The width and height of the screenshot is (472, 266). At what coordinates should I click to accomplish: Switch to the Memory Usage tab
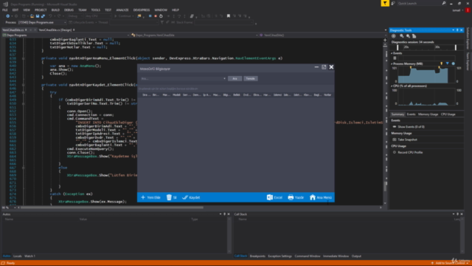[428, 115]
